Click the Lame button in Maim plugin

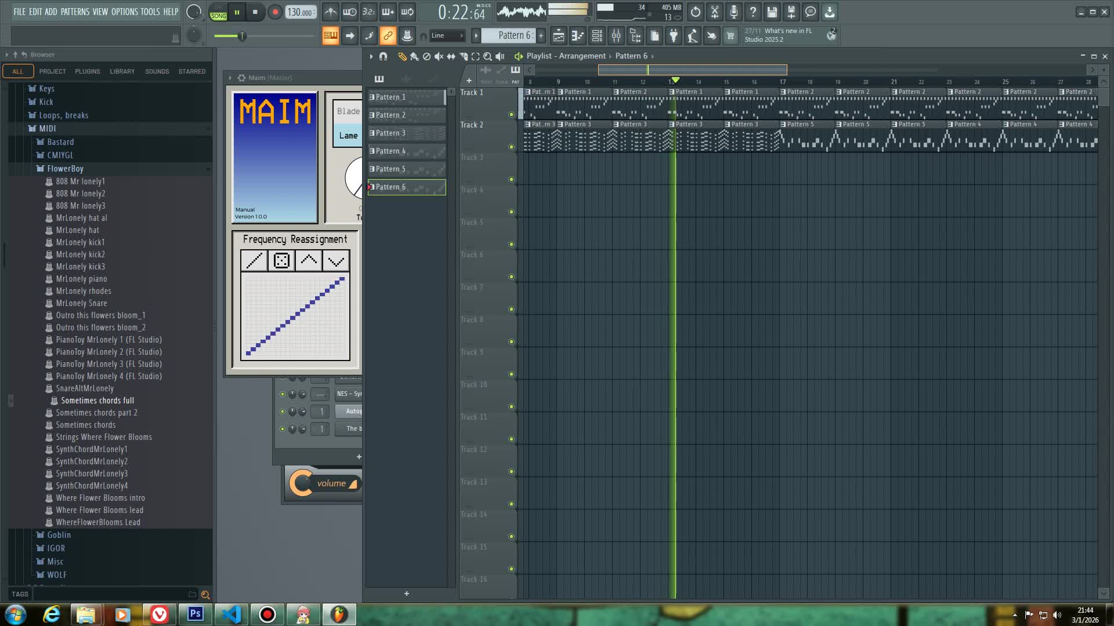pos(348,136)
